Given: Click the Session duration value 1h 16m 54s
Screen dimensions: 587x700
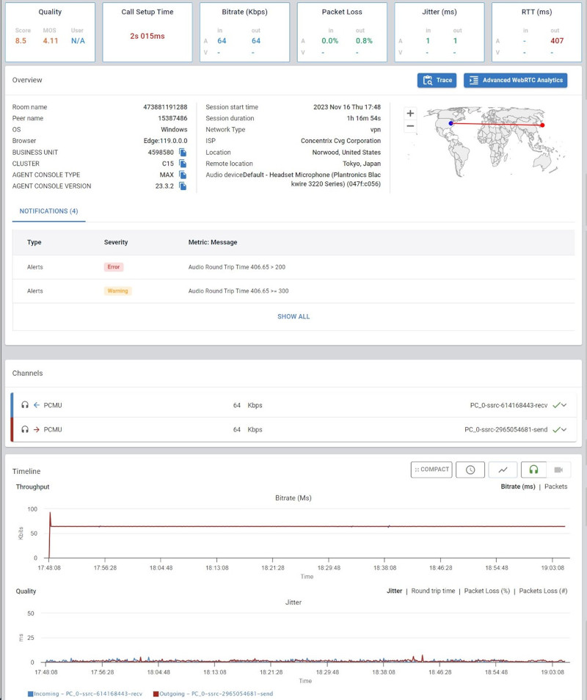Looking at the screenshot, I should [x=364, y=118].
